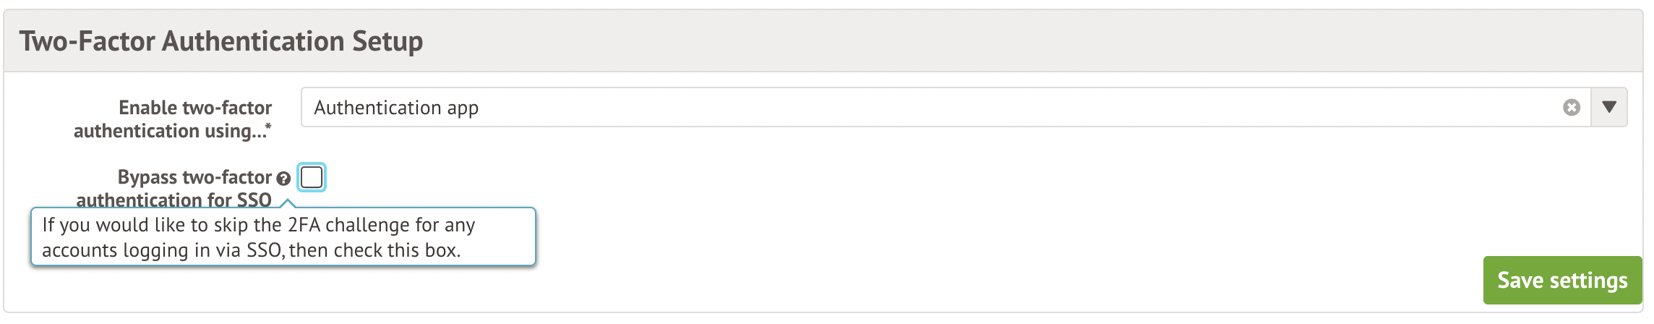Click the 'Enable two-factor authentication using...' label
This screenshot has height=324, width=1654.
click(x=173, y=119)
